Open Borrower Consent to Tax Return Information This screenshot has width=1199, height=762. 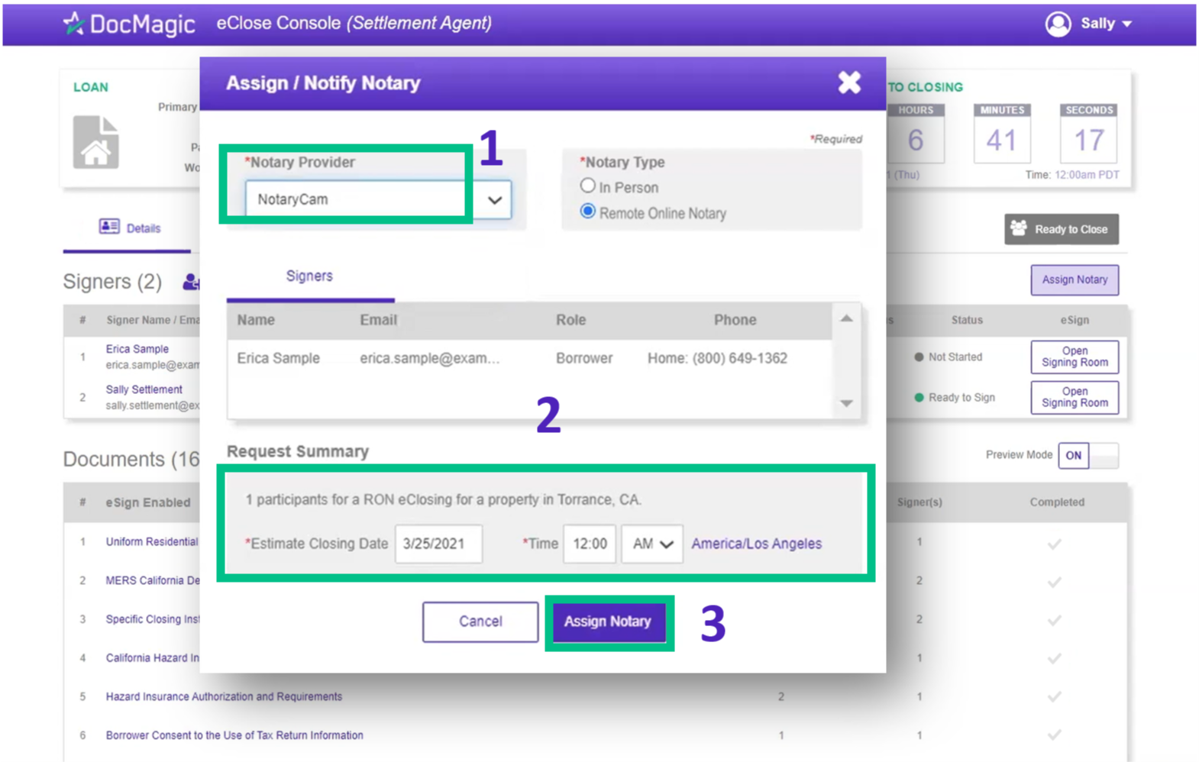pos(234,735)
